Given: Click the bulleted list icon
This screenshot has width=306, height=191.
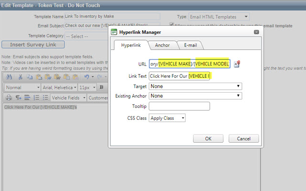Looking at the screenshot, I should (45, 97).
